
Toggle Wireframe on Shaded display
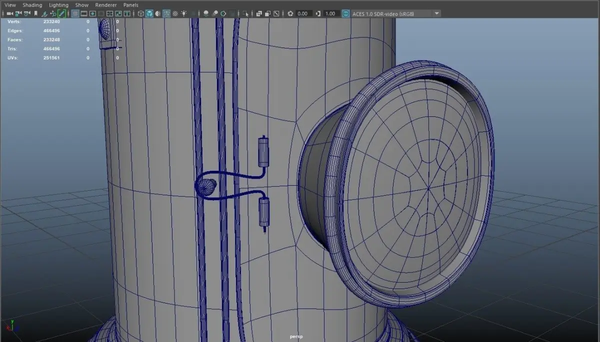tap(166, 13)
